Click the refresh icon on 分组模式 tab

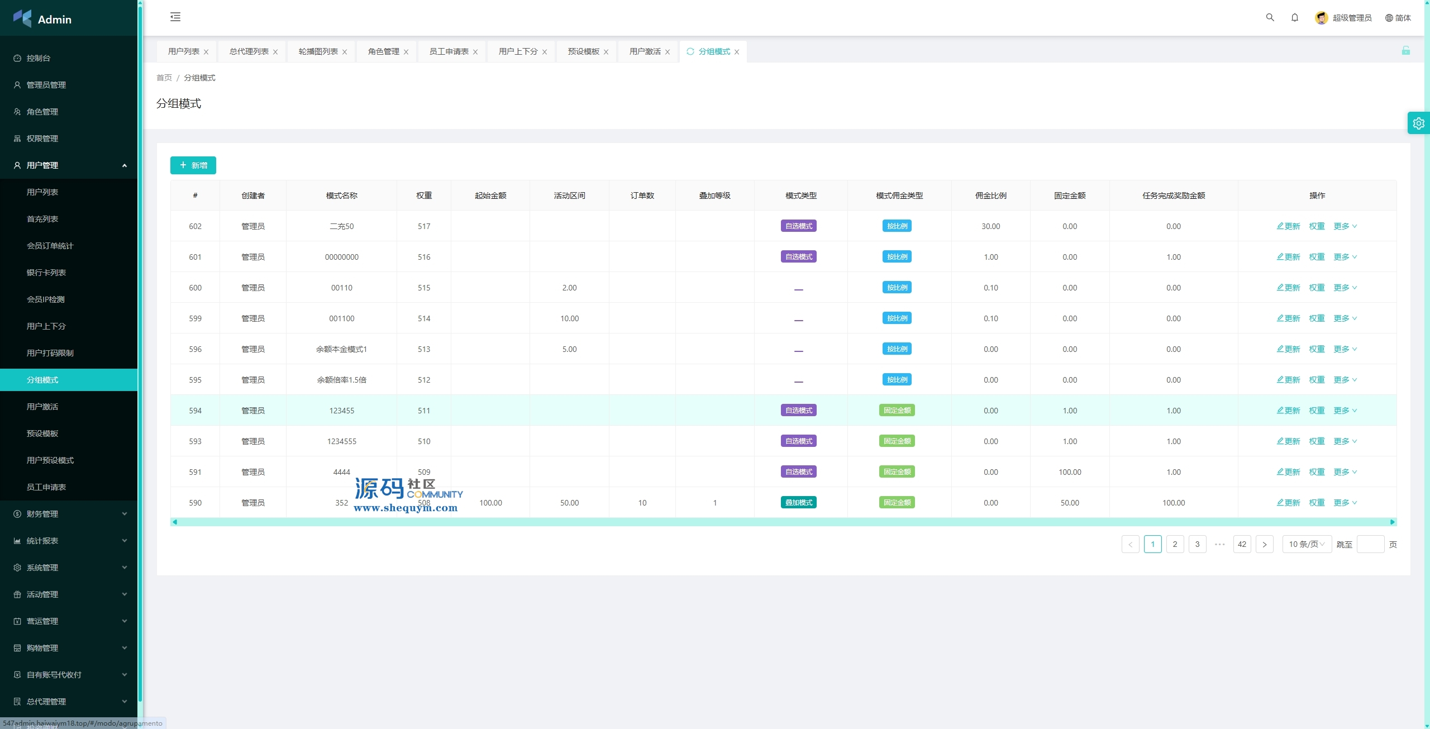(x=690, y=51)
